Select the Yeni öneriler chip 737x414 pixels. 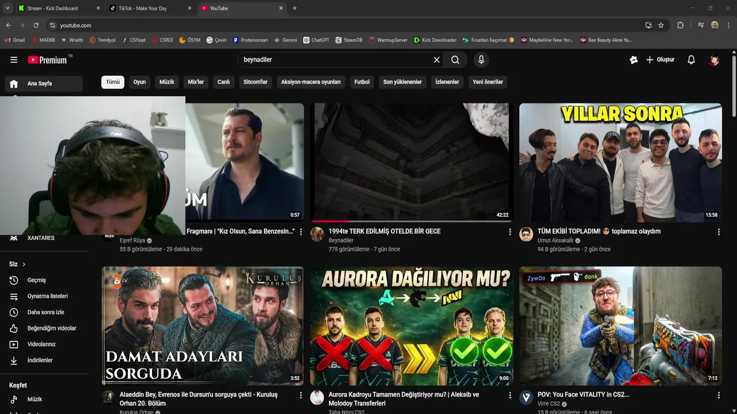pos(488,82)
